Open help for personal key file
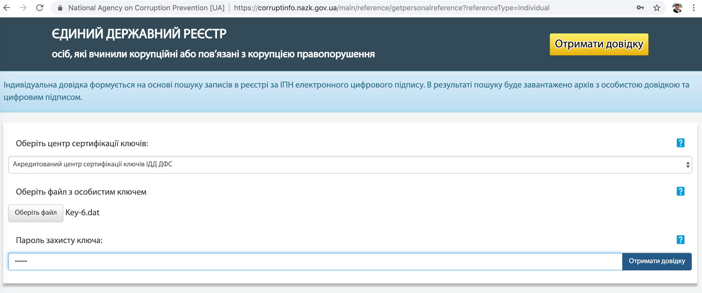 tap(680, 191)
